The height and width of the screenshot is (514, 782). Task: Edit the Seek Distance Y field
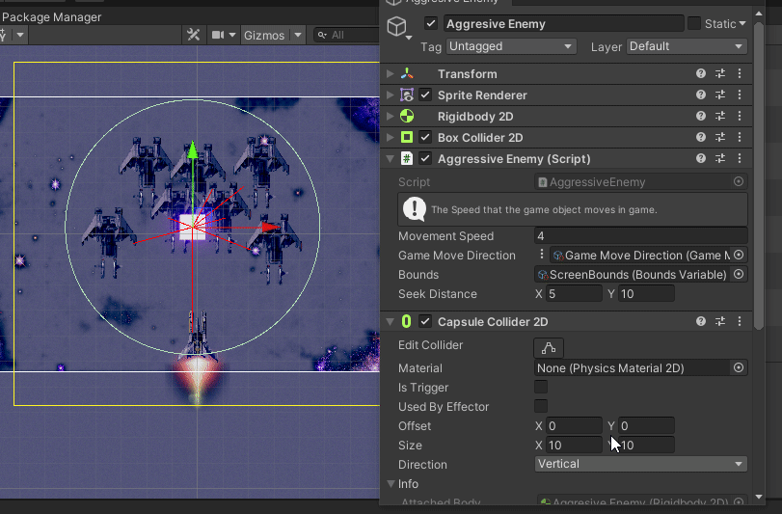646,293
